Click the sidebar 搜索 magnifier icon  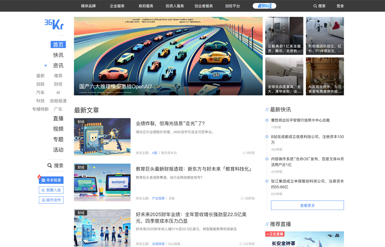click(x=49, y=166)
